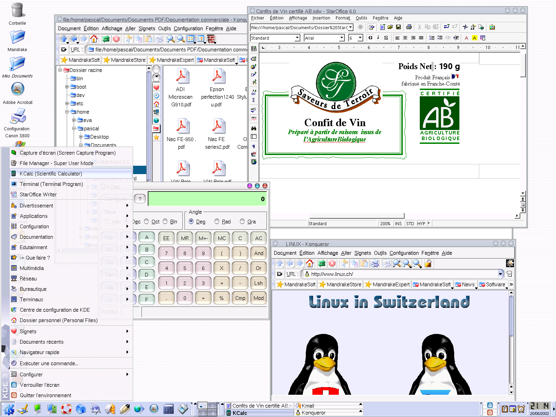Click the print icon in StarOffice toolbar
The height and width of the screenshot is (417, 556).
click(x=409, y=27)
